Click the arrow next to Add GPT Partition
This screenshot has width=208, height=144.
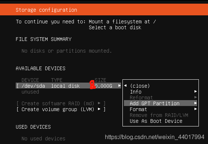pos(196,103)
